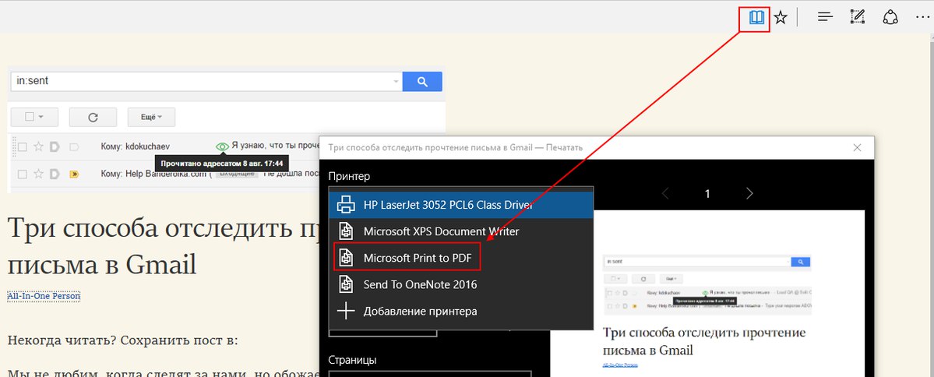
Task: Add page to favorites with star icon
Action: click(781, 19)
